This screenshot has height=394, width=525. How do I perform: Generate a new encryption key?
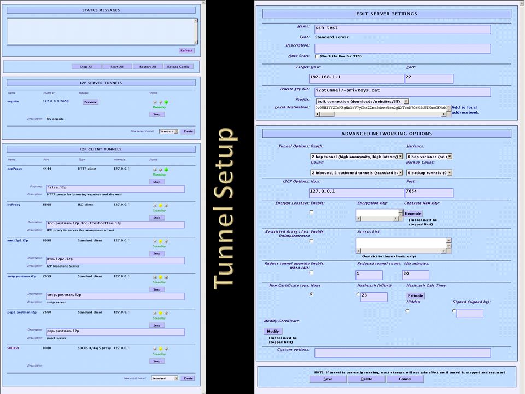(x=413, y=213)
